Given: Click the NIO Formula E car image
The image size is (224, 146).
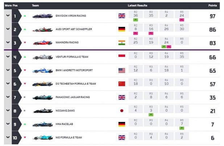Looking at the screenshot, I should pyautogui.click(x=42, y=138).
